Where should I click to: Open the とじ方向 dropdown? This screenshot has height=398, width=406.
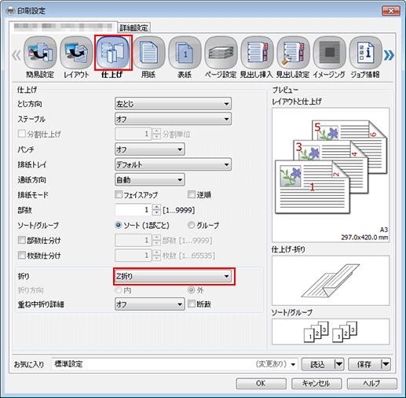coord(173,104)
